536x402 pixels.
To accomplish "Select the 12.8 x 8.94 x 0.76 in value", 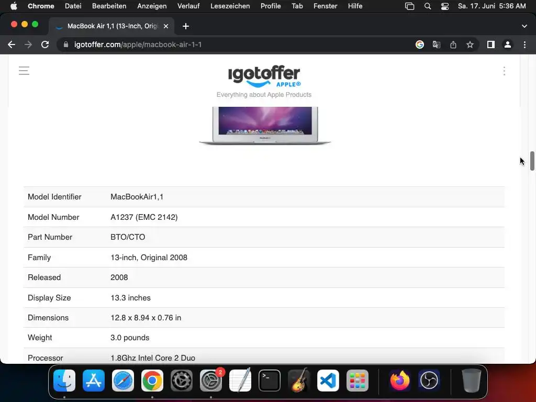I will [146, 318].
